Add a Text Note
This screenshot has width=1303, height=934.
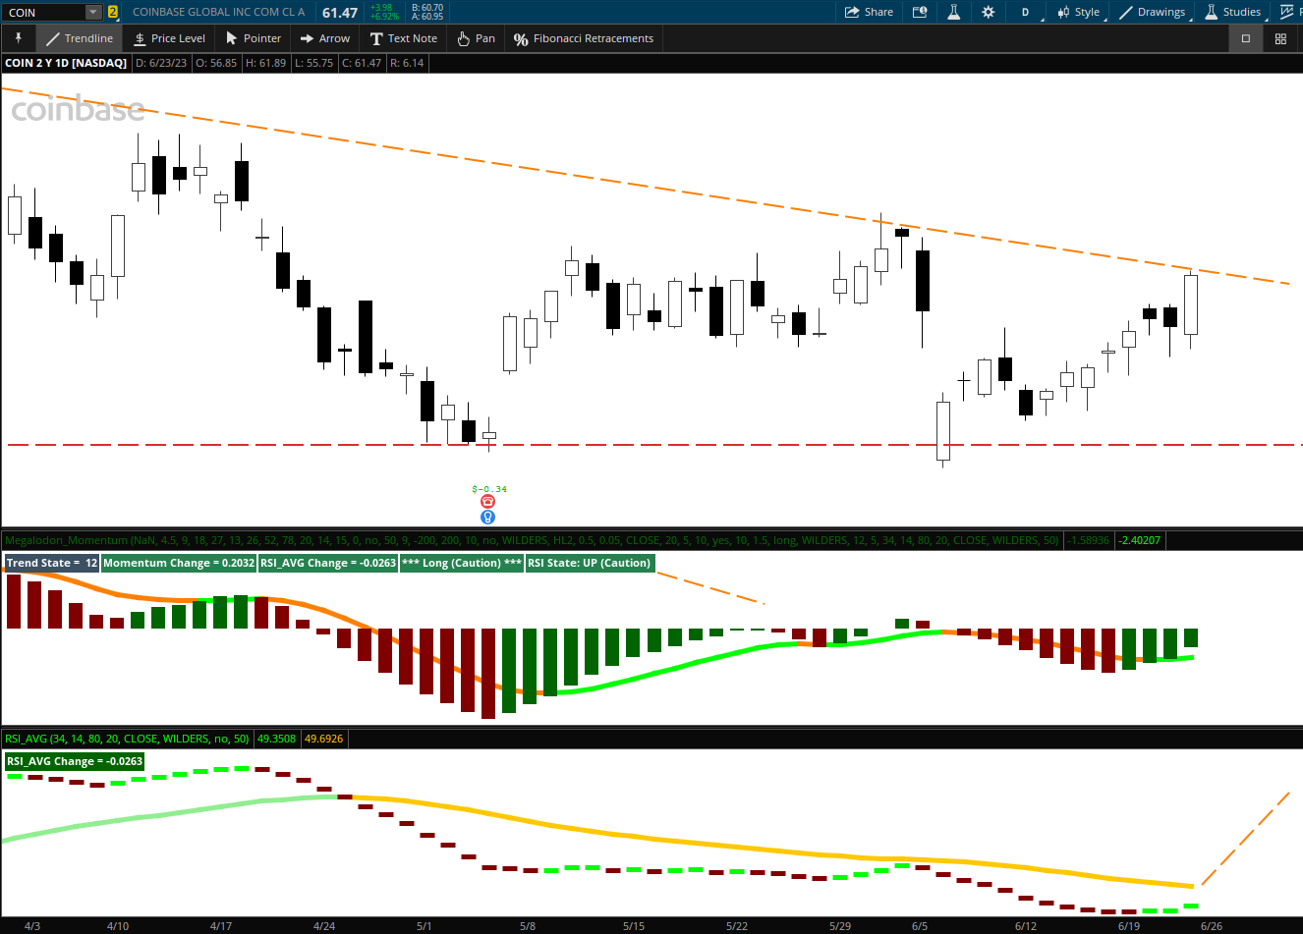click(404, 38)
